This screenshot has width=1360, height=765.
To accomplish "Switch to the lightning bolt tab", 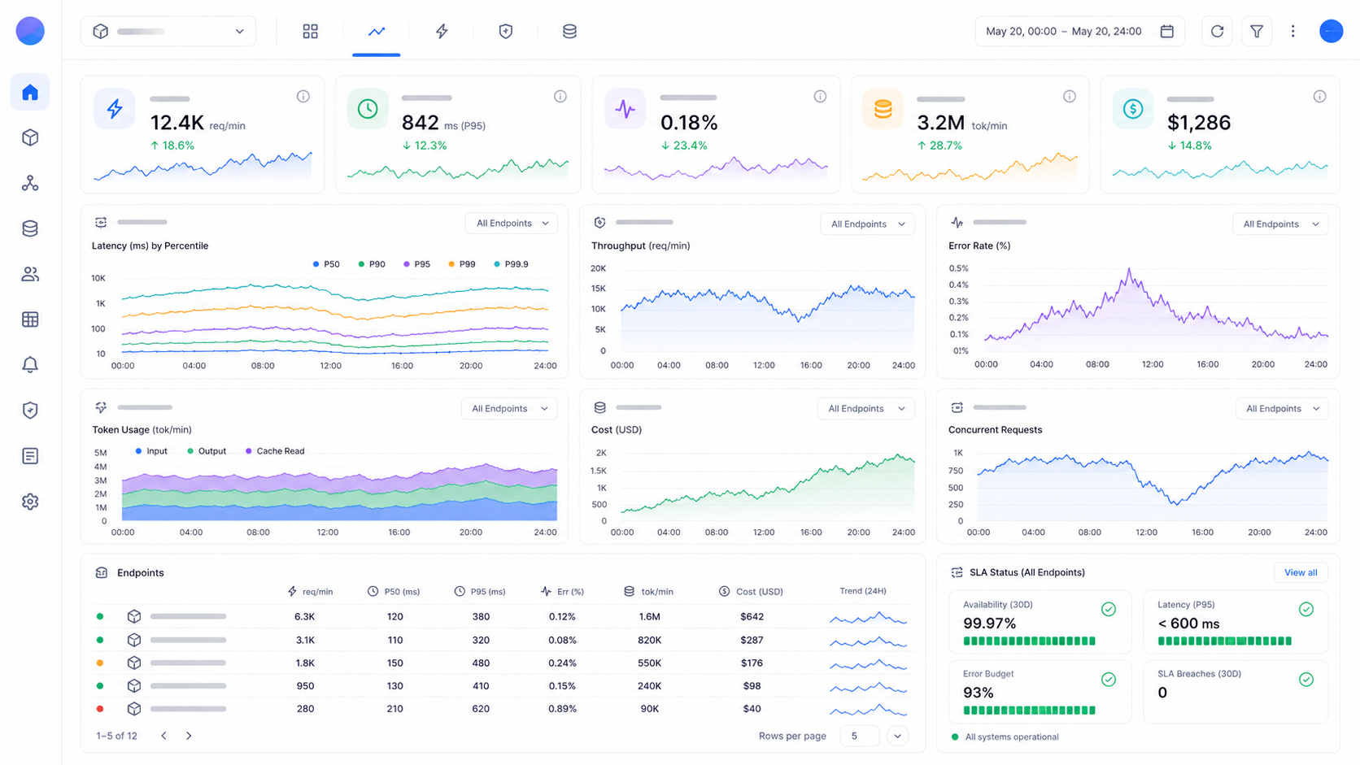I will point(442,31).
